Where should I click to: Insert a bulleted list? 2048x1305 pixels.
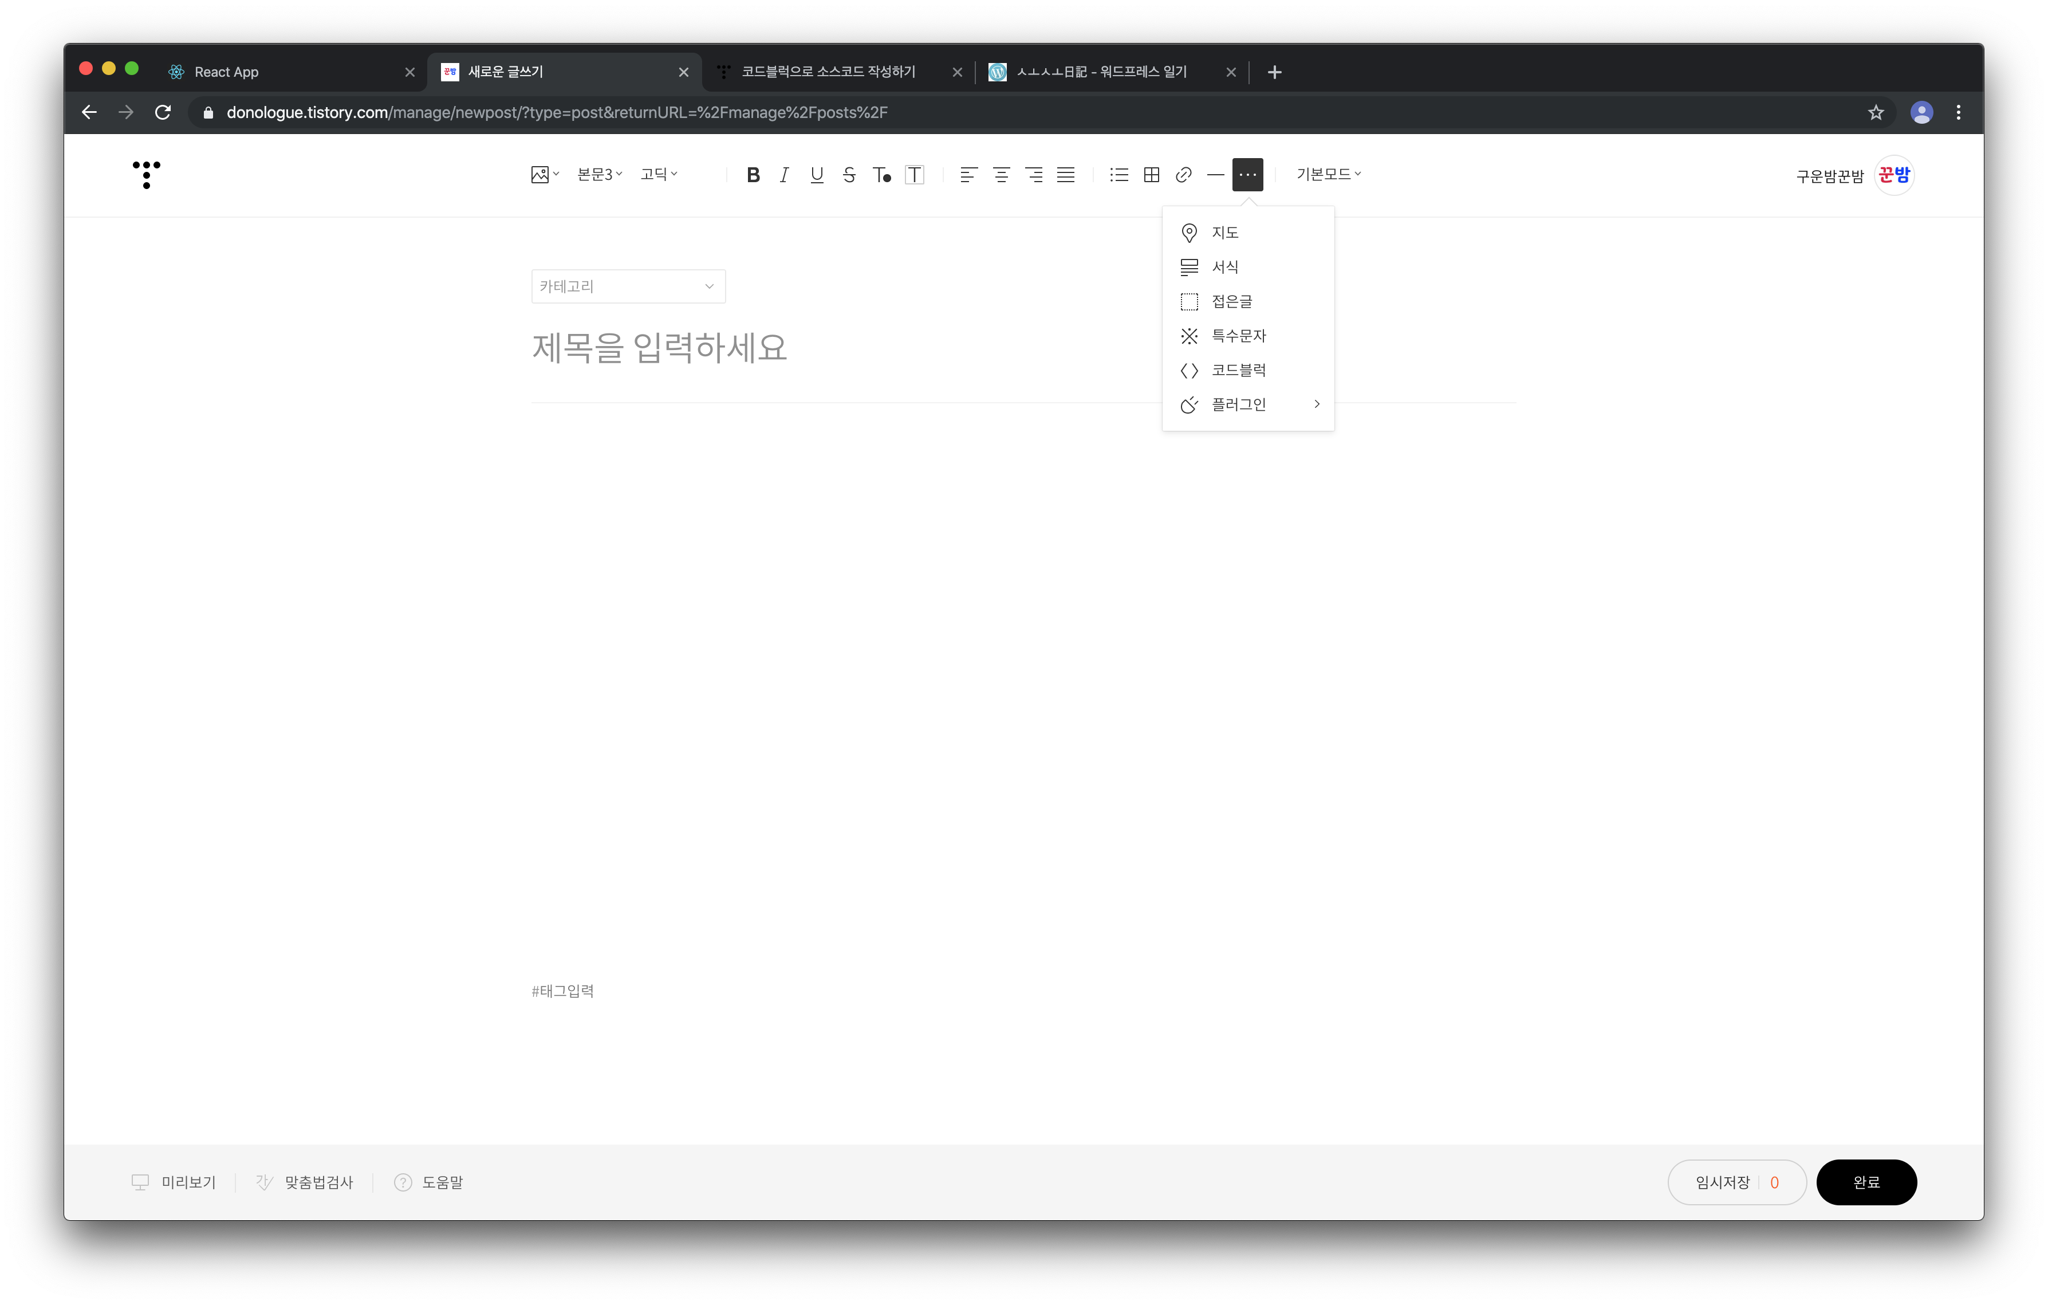click(x=1119, y=175)
